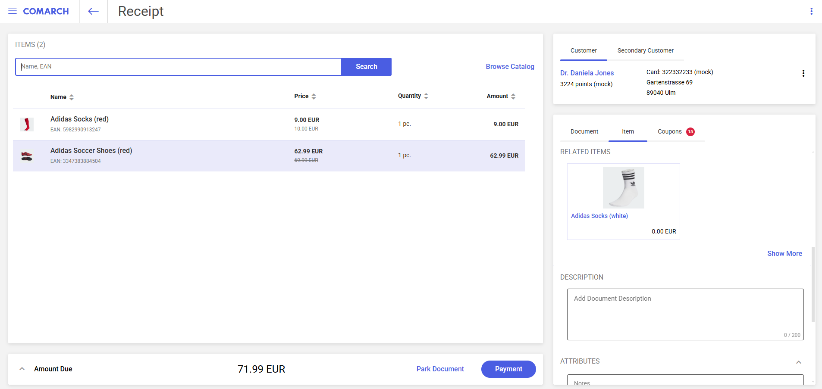Open Dr. Daniela Jones customer link
This screenshot has height=389, width=822.
(x=587, y=73)
